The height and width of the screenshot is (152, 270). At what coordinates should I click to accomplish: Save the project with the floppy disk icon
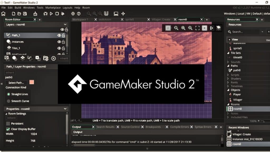(x=25, y=14)
